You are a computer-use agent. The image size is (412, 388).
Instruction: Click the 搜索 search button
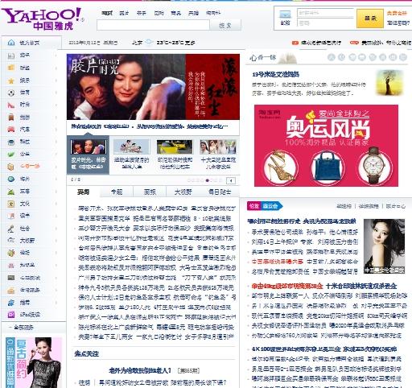click(x=225, y=25)
